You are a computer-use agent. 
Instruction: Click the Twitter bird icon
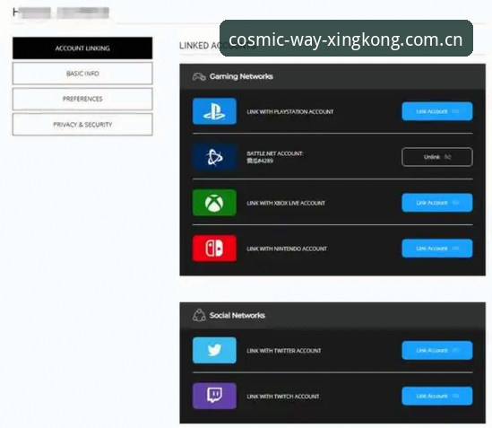point(214,350)
